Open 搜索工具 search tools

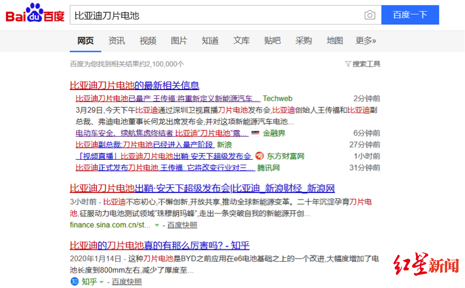(x=366, y=64)
